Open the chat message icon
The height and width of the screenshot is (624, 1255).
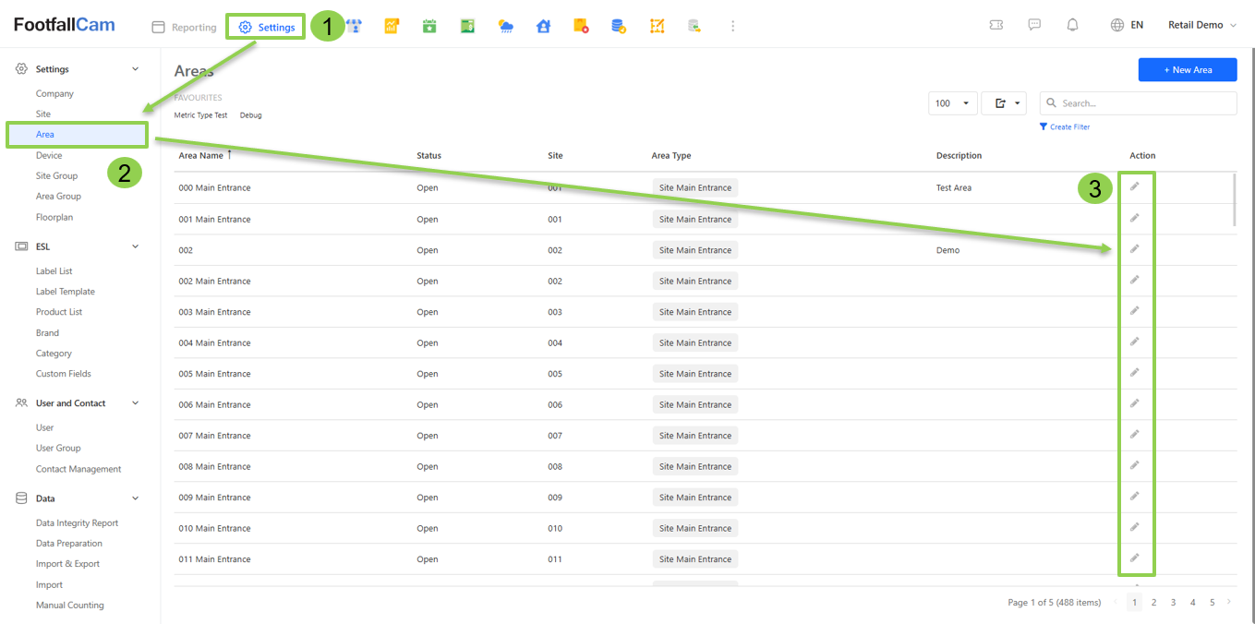1034,25
